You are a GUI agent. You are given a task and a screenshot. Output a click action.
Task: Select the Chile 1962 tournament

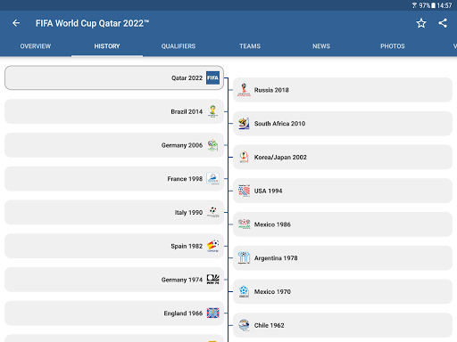[343, 325]
